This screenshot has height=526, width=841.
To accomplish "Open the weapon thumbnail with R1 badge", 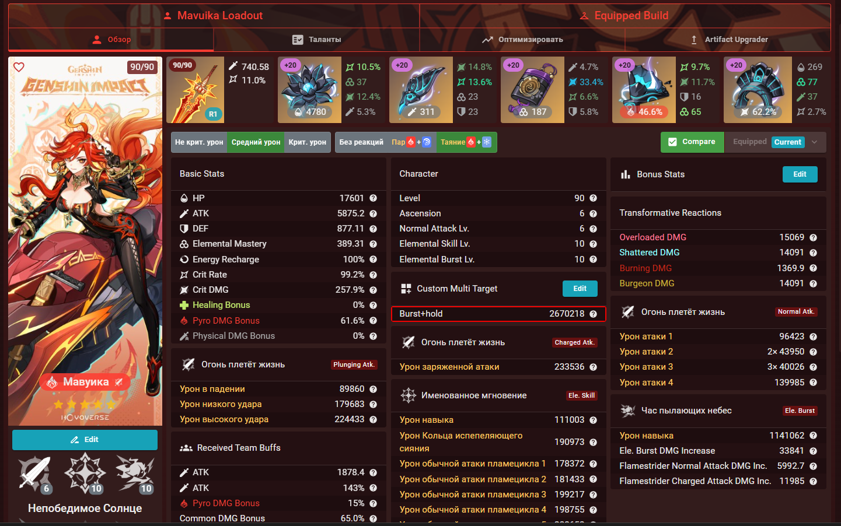I will 195,90.
